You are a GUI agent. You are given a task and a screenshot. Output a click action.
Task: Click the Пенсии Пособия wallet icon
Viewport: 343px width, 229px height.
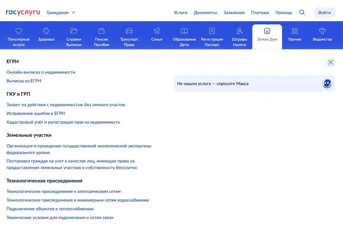[x=101, y=31]
